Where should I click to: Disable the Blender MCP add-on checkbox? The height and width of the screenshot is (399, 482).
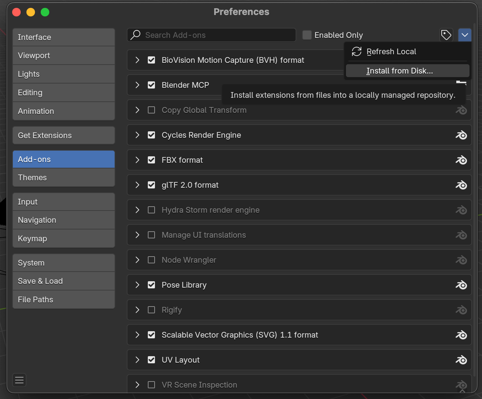pyautogui.click(x=151, y=85)
